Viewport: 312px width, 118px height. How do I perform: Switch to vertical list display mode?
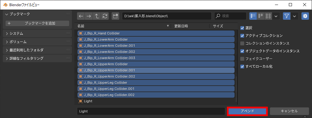click(253, 16)
